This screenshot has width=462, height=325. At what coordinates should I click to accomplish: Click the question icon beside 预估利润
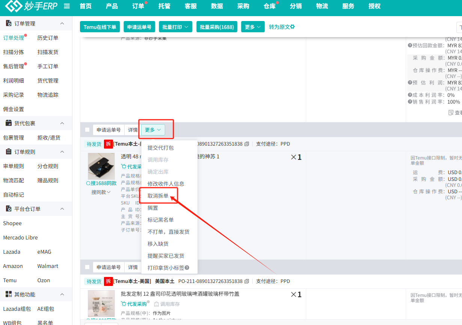click(x=410, y=83)
